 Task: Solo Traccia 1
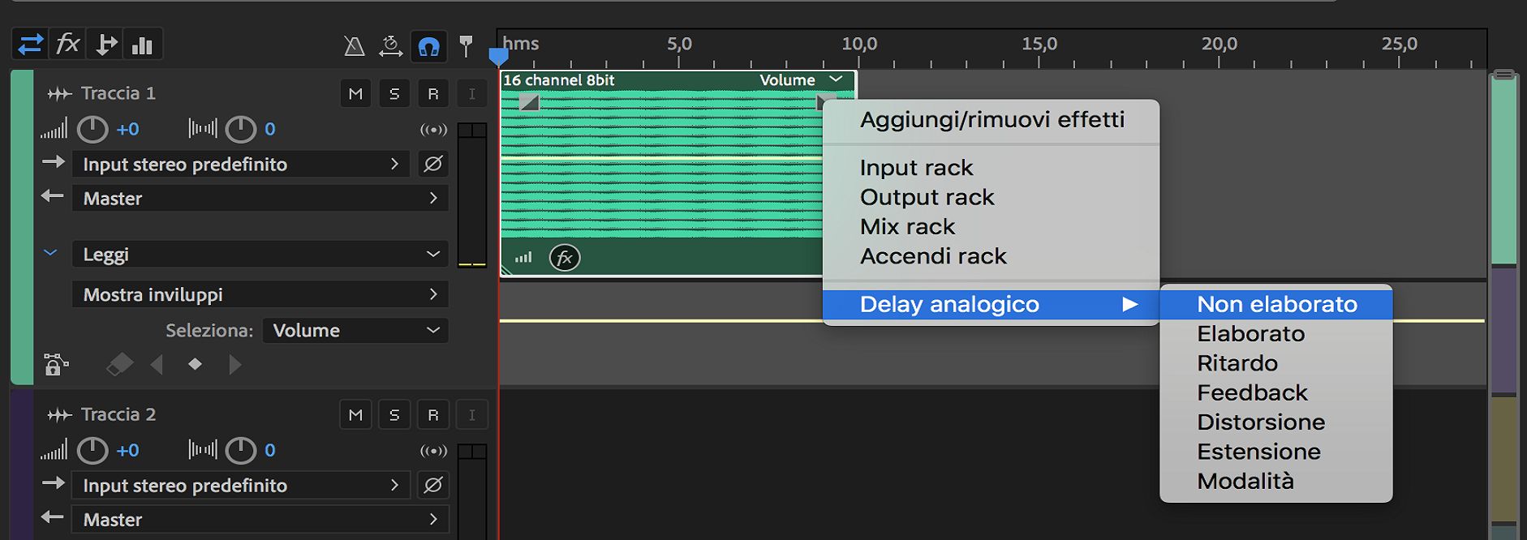(x=394, y=94)
